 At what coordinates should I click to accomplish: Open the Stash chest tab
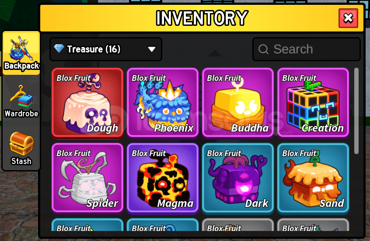[x=21, y=148]
